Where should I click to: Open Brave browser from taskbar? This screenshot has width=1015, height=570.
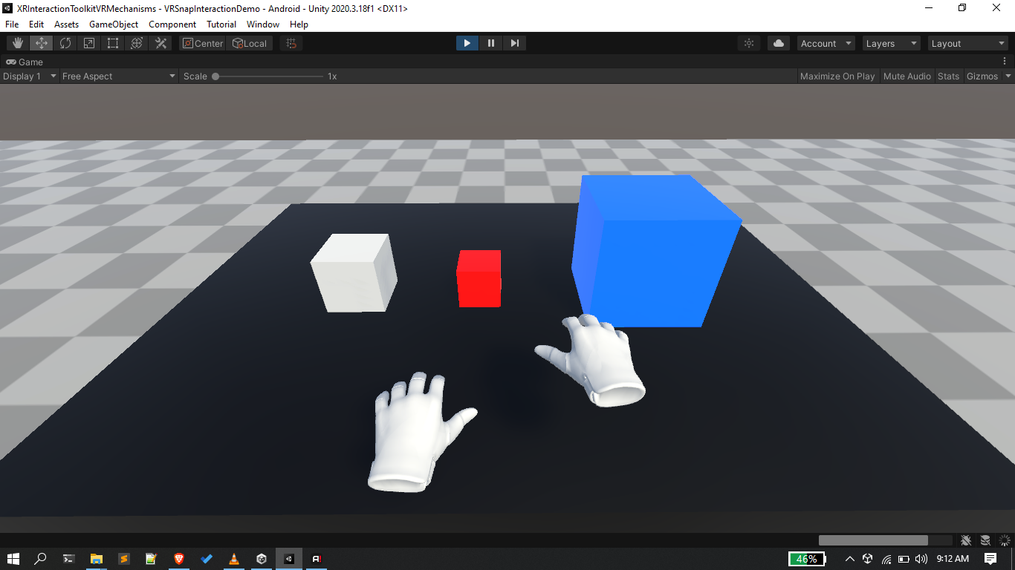(x=179, y=559)
